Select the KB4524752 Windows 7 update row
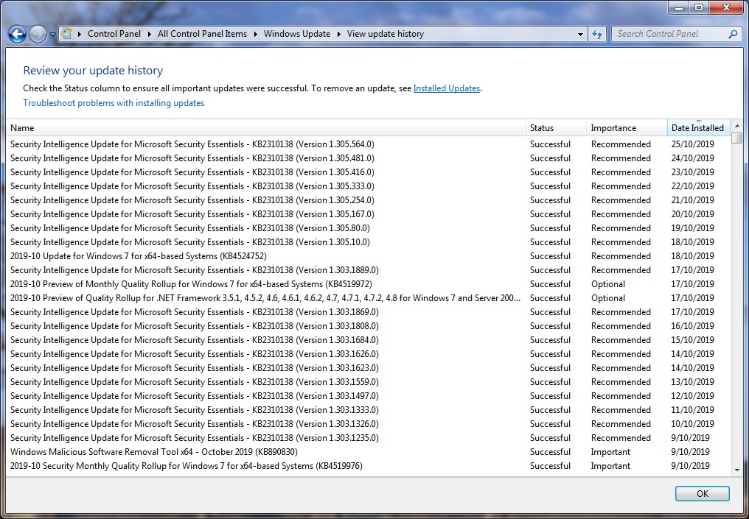The height and width of the screenshot is (519, 749). point(368,256)
